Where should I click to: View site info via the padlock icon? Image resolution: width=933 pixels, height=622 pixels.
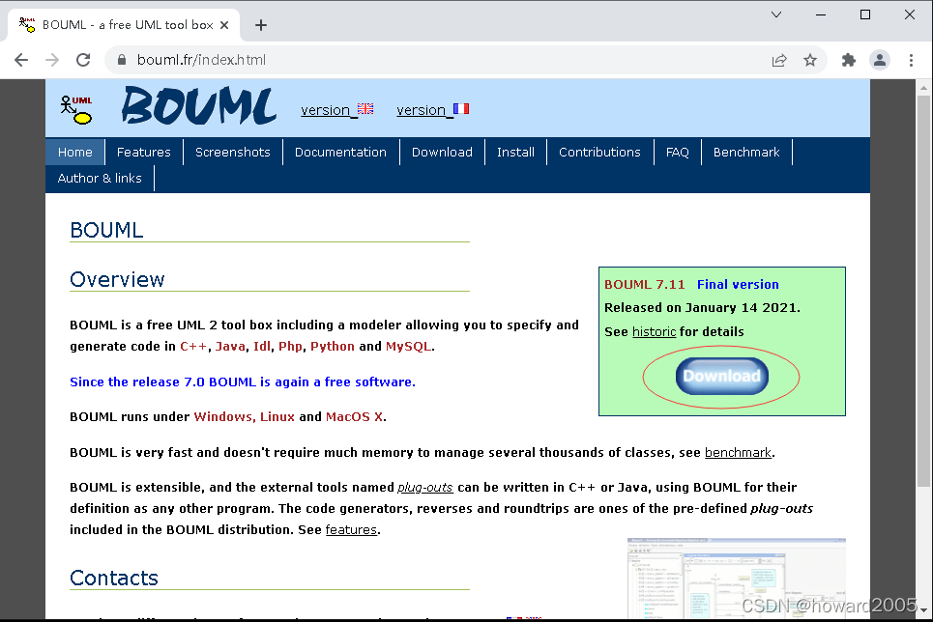[122, 60]
